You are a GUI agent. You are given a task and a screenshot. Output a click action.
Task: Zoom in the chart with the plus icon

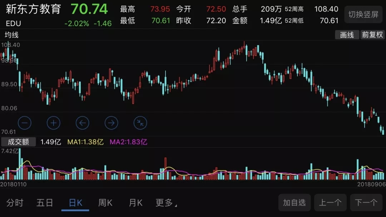[x=53, y=123]
